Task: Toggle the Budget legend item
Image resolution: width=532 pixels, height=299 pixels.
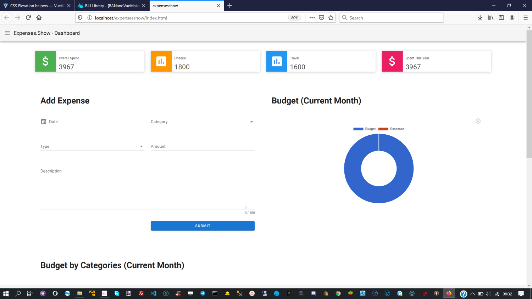Action: click(x=365, y=129)
